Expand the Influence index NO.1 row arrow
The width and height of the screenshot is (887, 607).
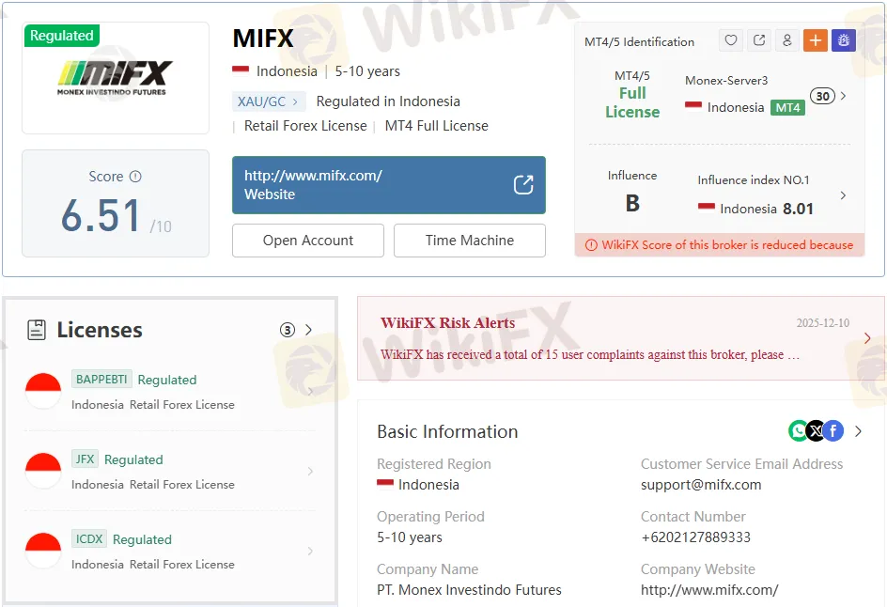coord(844,195)
